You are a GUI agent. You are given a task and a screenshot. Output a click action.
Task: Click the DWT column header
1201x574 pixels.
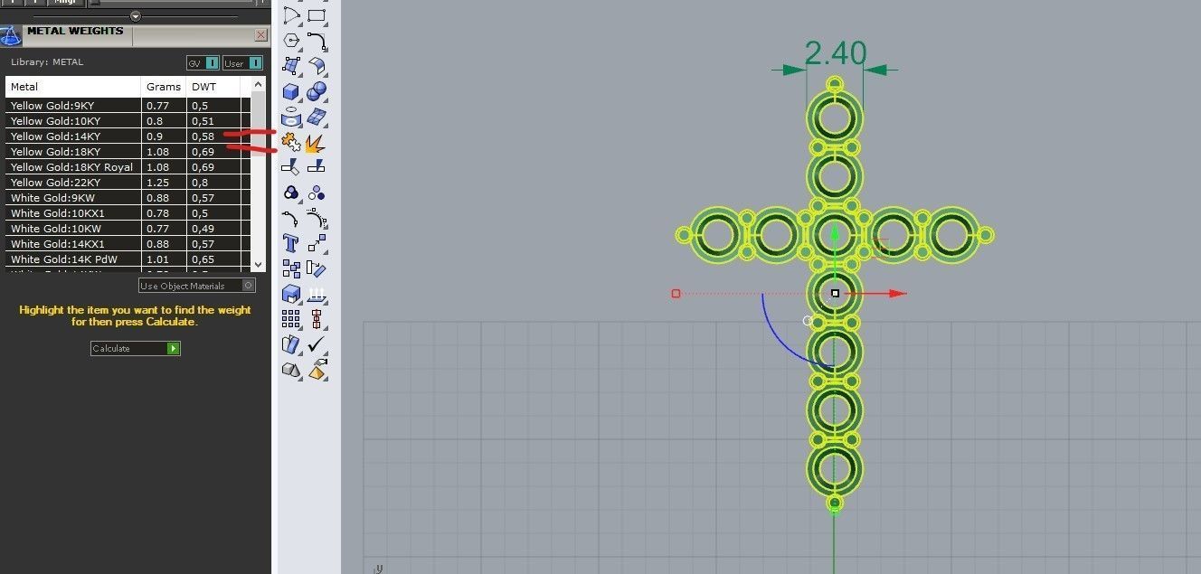point(213,87)
